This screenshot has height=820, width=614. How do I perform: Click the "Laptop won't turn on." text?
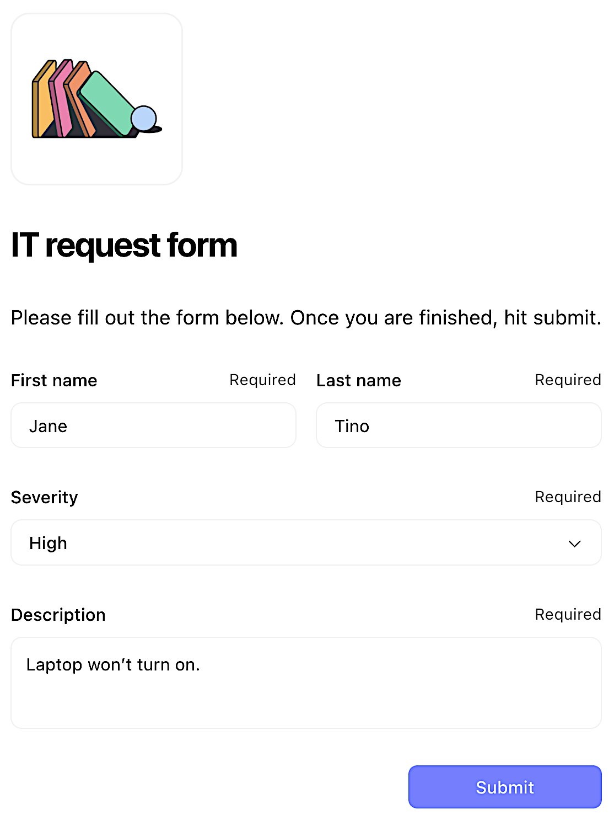[113, 664]
